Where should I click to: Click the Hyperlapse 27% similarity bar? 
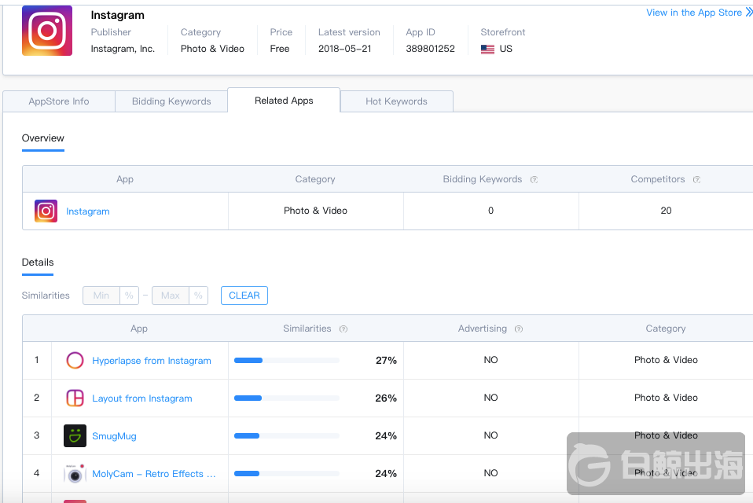tap(287, 361)
